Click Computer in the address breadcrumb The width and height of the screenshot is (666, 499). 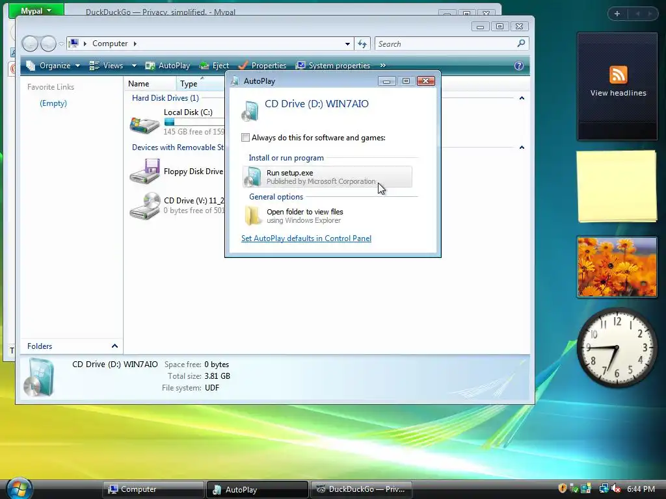coord(110,44)
